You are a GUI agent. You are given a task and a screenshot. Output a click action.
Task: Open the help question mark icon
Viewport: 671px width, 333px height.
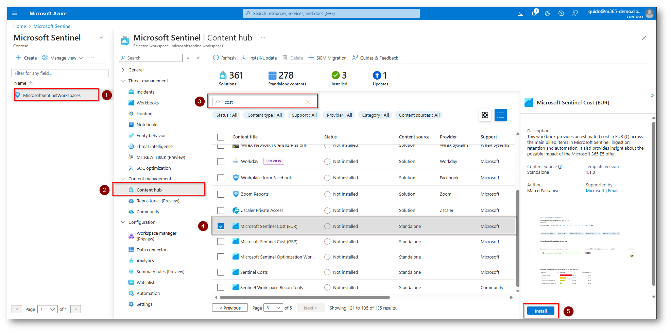pyautogui.click(x=561, y=13)
